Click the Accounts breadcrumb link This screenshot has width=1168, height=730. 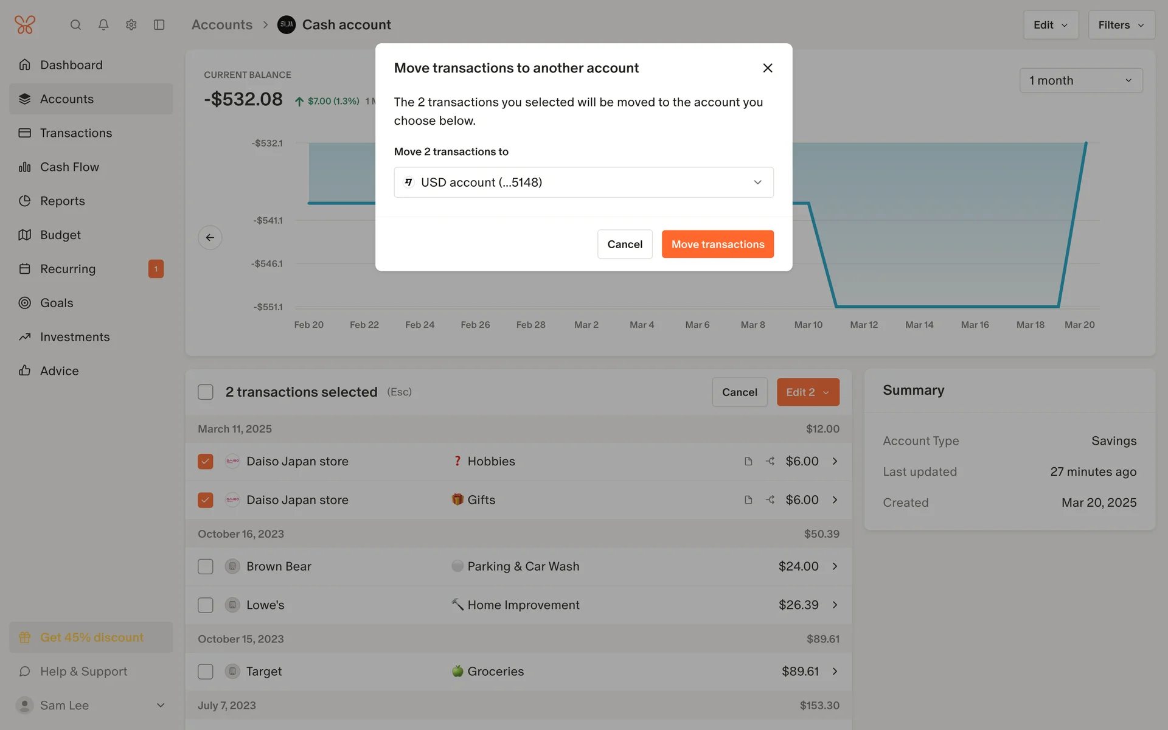tap(221, 25)
